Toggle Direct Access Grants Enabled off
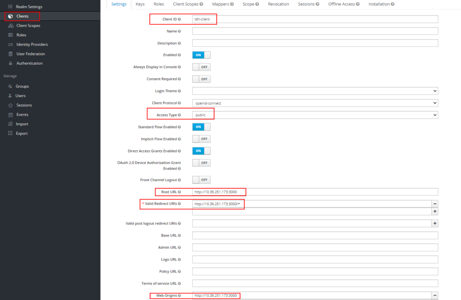 coord(201,151)
